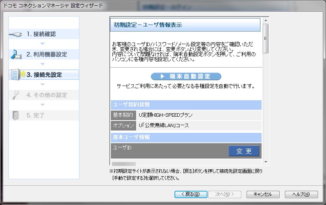Select step 5. 完了
Image resolution: width=326 pixels, height=205 pixels.
(44, 115)
